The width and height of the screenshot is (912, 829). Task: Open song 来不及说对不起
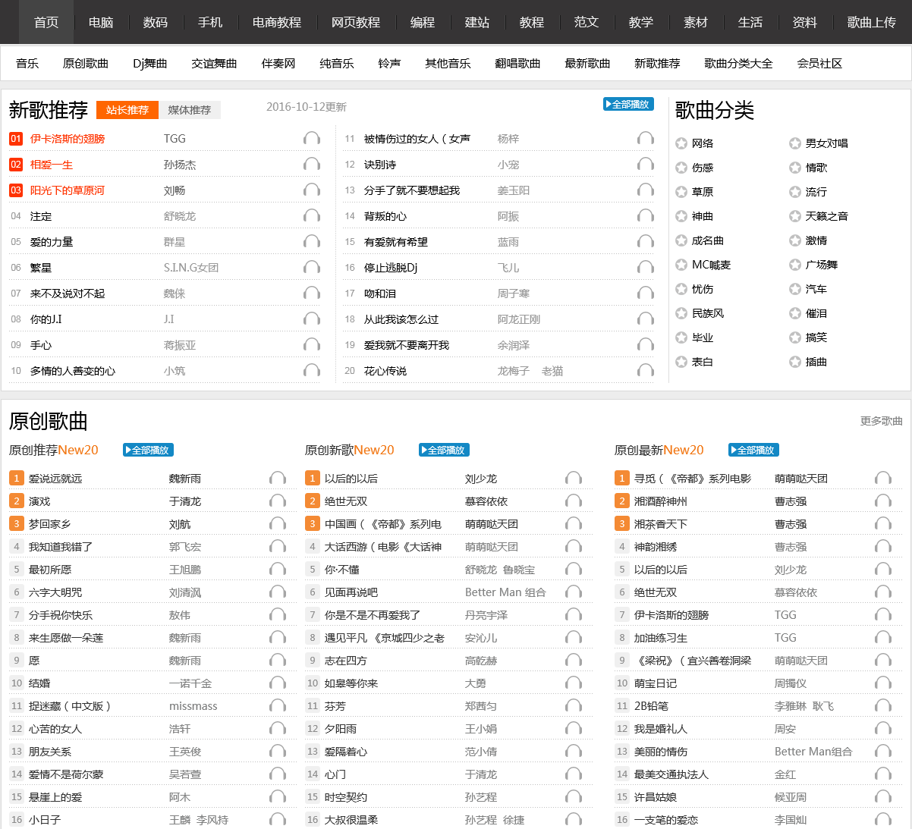click(x=68, y=294)
